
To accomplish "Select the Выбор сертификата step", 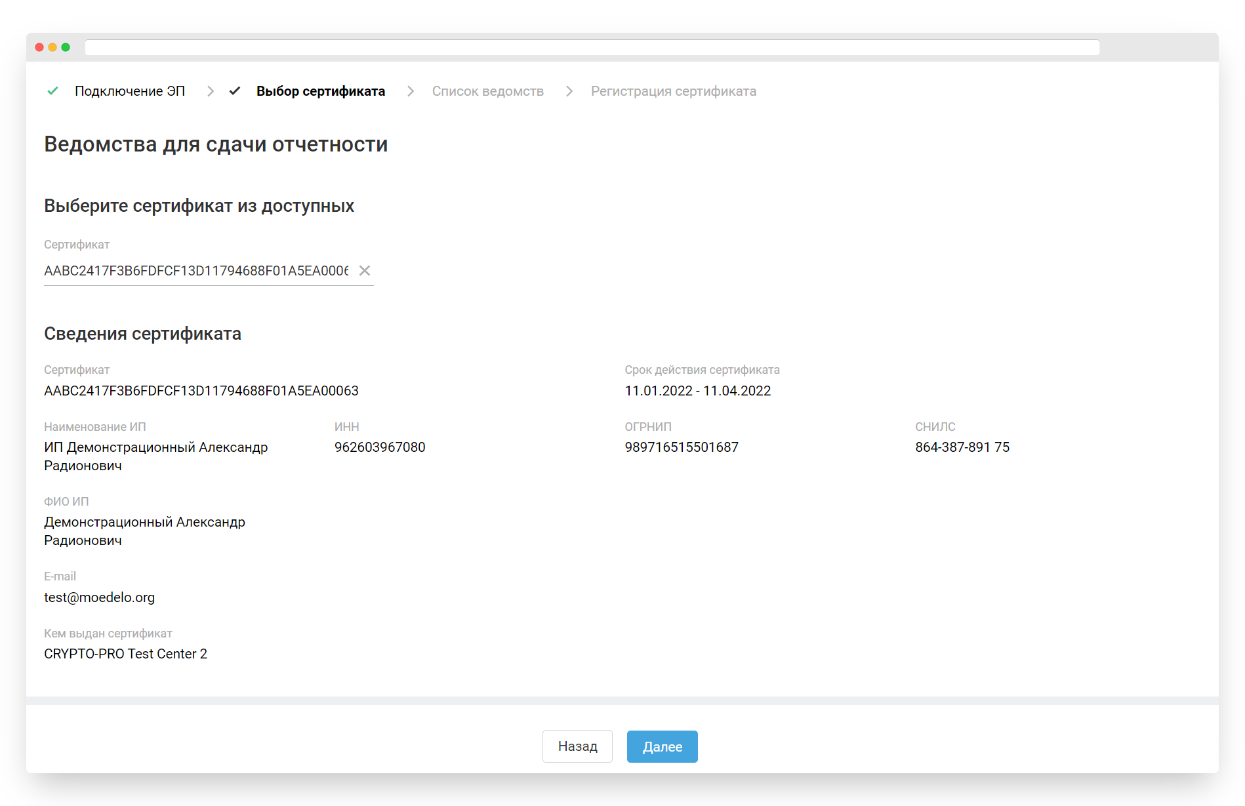I will [320, 91].
